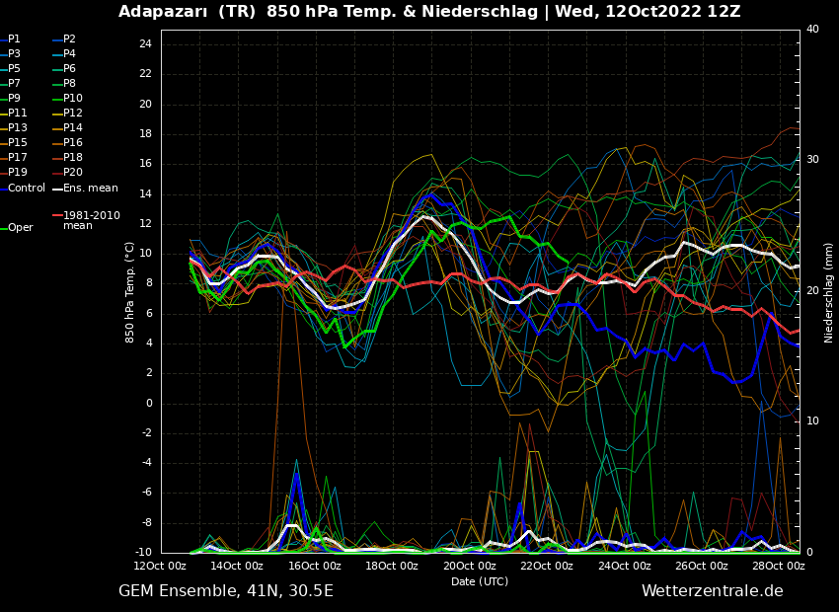Select the P8 legend entry
This screenshot has width=839, height=612.
(65, 84)
